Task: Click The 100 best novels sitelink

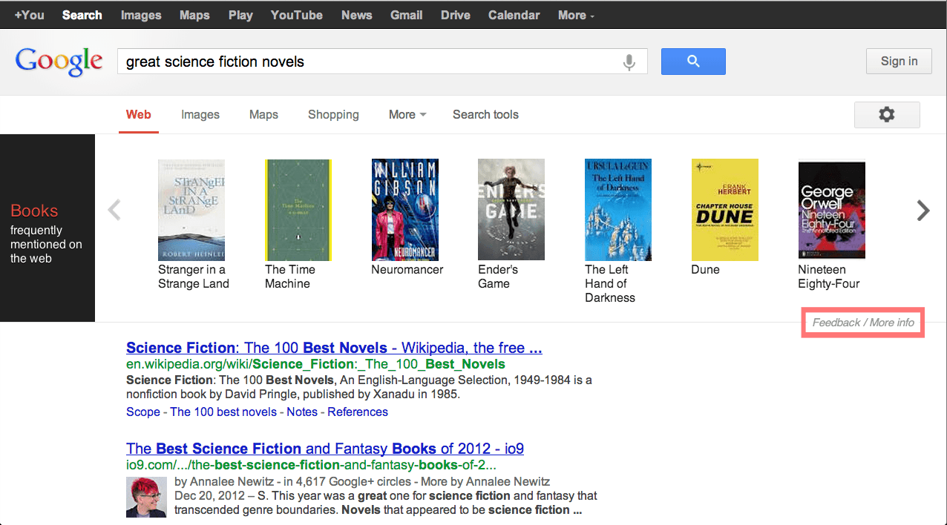Action: pos(223,412)
